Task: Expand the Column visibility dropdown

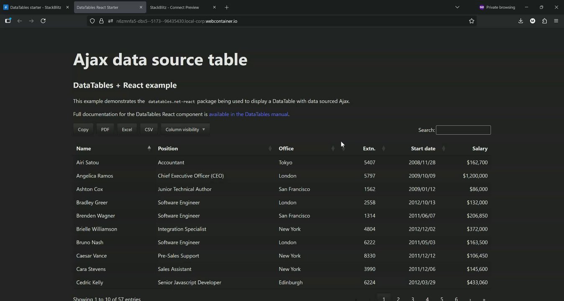Action: click(x=185, y=130)
